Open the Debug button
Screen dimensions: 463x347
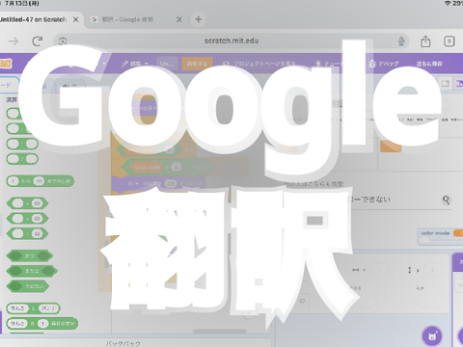(384, 64)
